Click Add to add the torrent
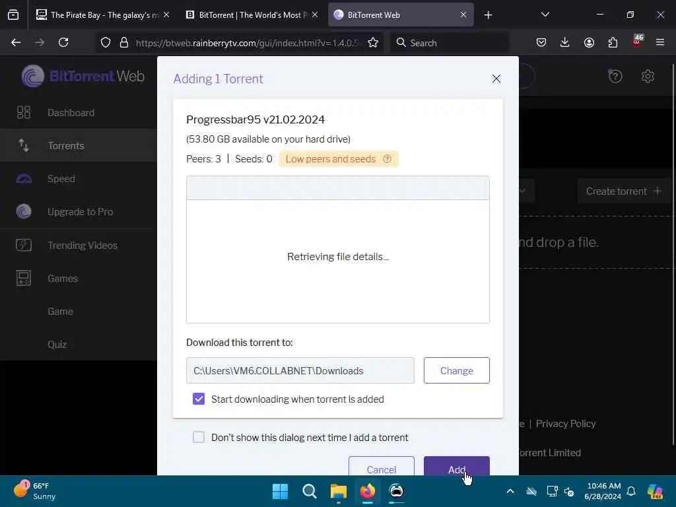The height and width of the screenshot is (507, 676). point(457,467)
